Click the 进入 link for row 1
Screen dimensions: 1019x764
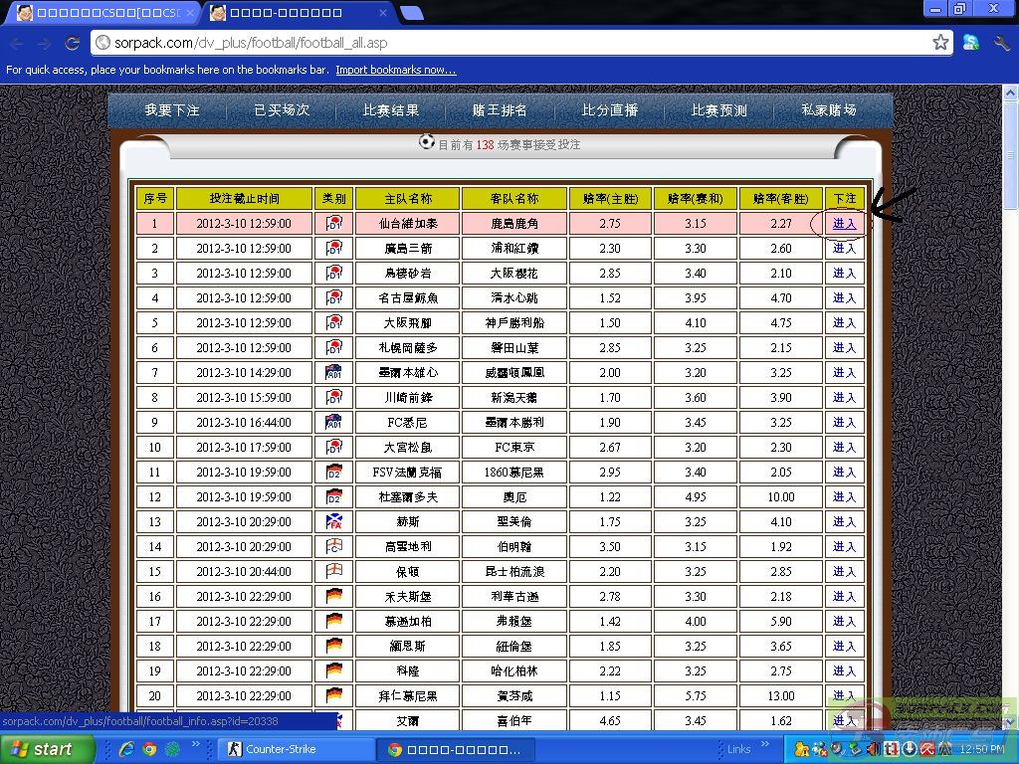coord(844,224)
